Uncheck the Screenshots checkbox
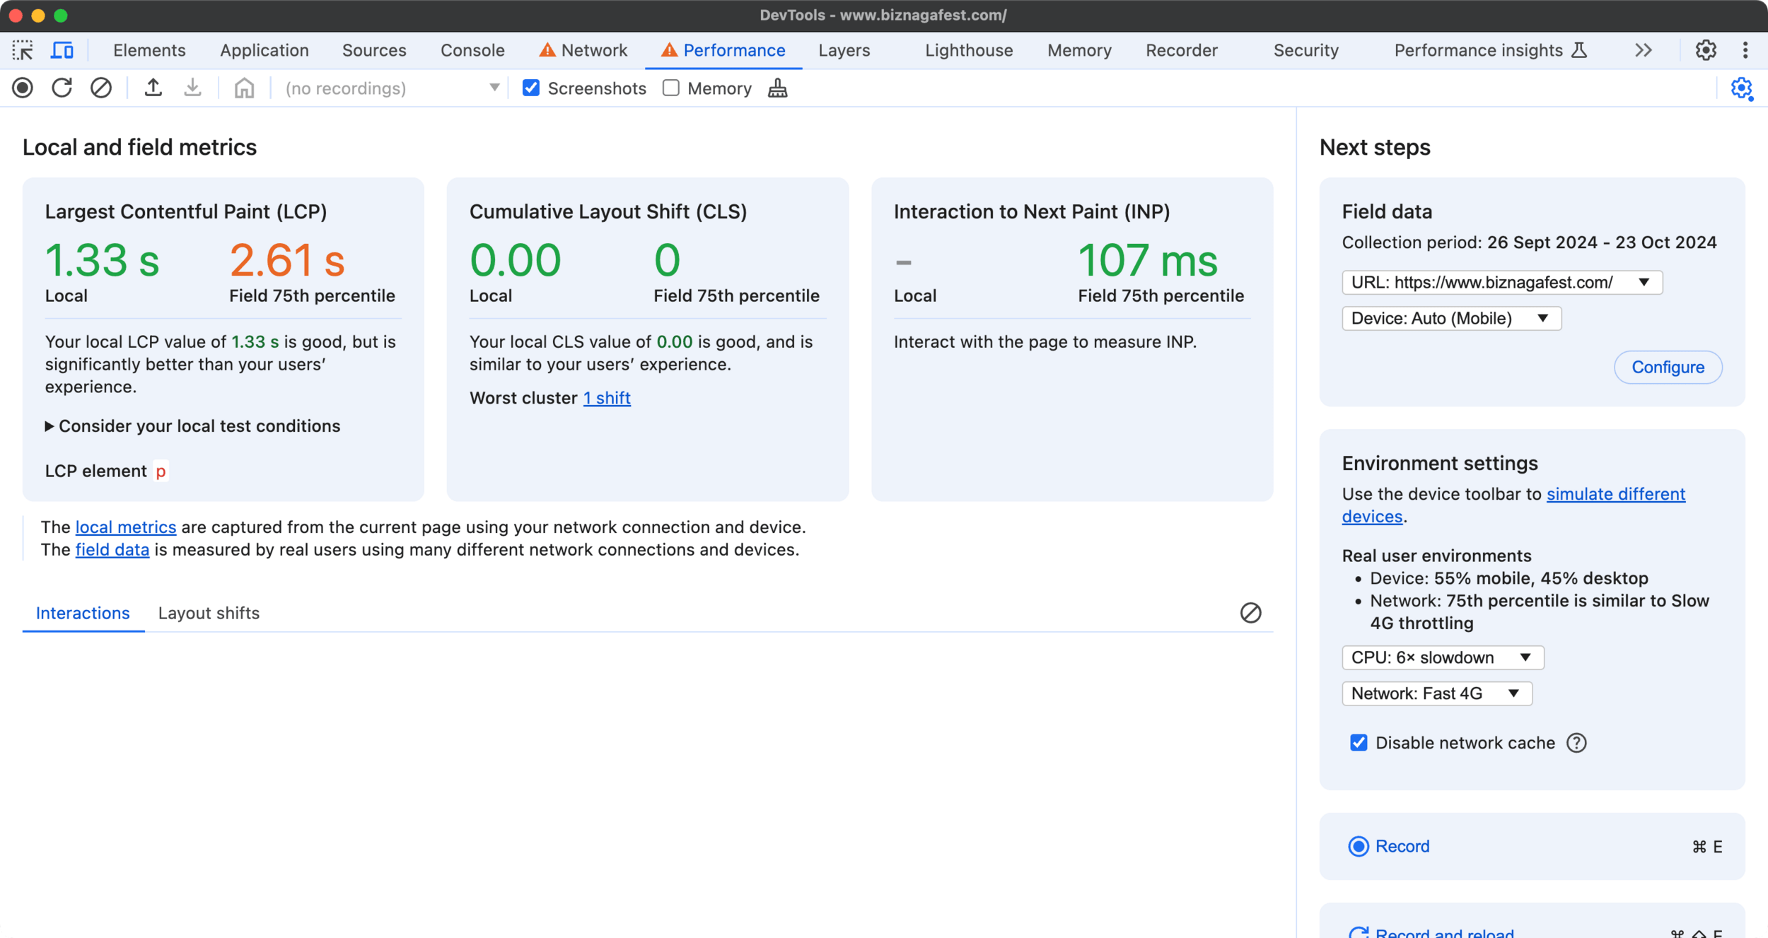The height and width of the screenshot is (938, 1768). (x=531, y=88)
